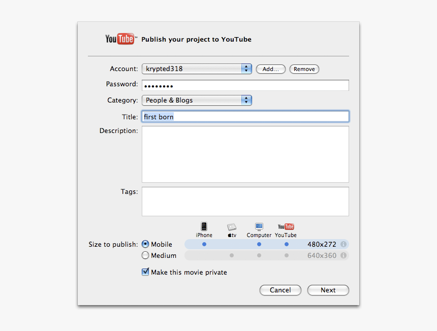Select the Mobile size radio button
437x331 pixels.
pyautogui.click(x=145, y=244)
